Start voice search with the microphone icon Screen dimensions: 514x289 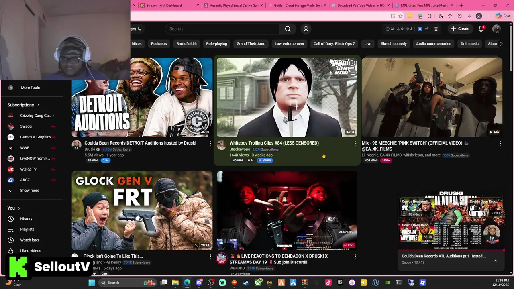coord(306,29)
